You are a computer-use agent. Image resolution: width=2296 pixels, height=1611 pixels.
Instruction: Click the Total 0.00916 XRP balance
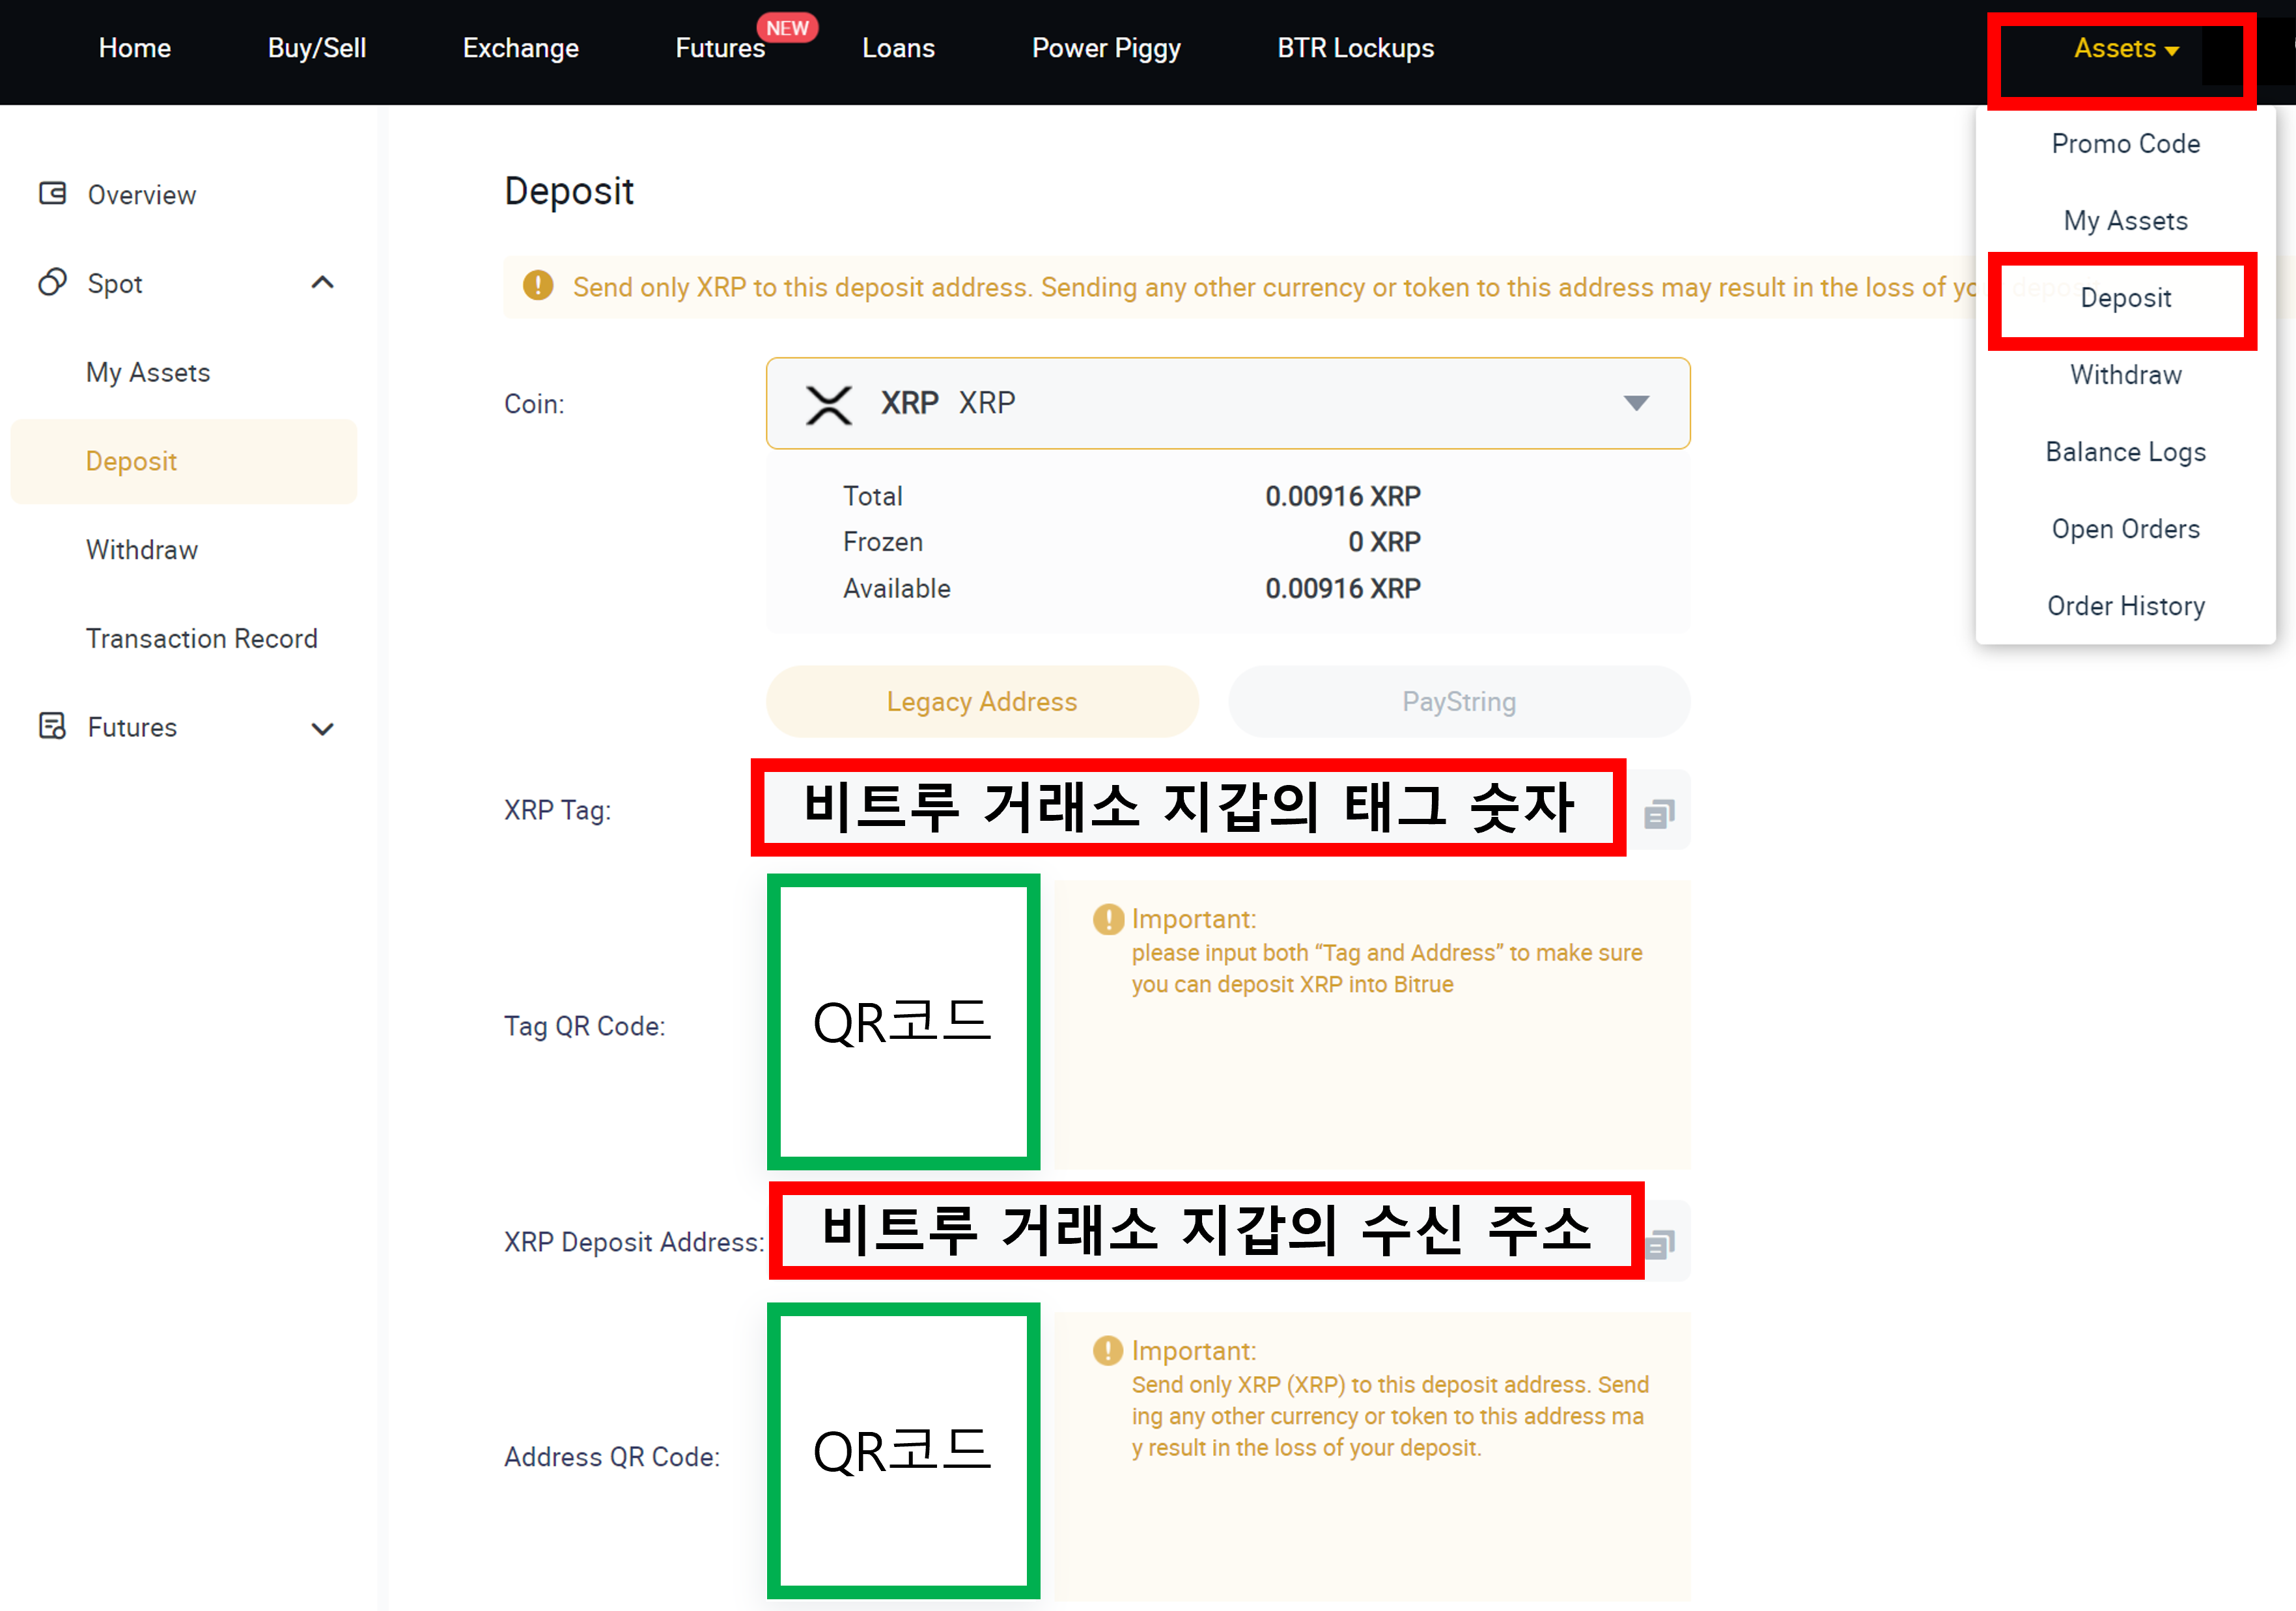click(x=1342, y=496)
